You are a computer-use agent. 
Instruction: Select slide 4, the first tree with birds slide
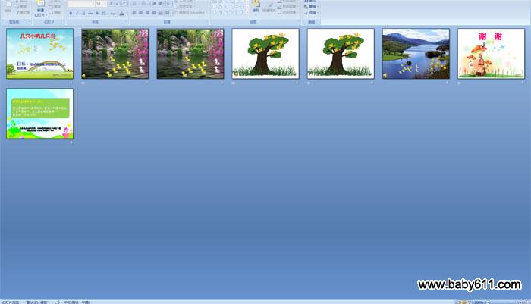265,54
